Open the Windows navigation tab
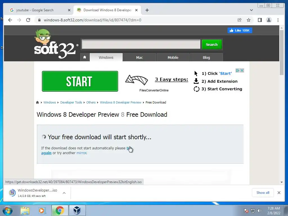Viewport: 288px width, 216px height. pos(106,57)
